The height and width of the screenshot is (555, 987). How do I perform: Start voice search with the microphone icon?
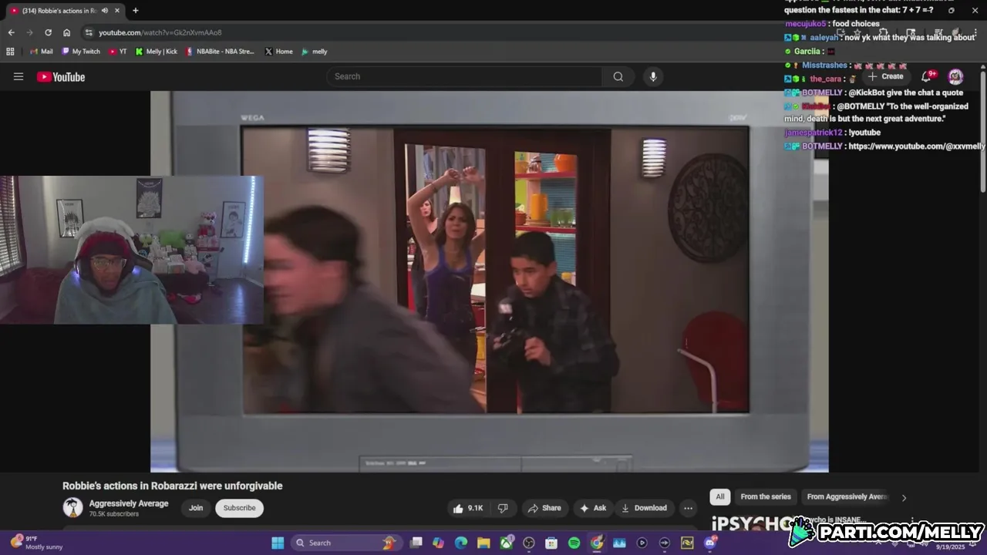653,76
